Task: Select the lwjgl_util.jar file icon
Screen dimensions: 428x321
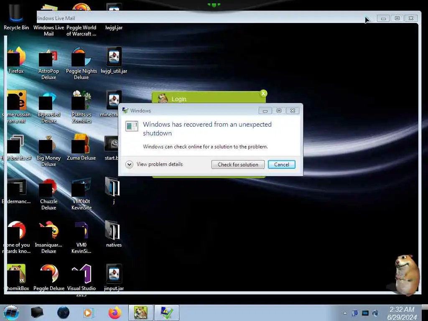Action: 114,60
